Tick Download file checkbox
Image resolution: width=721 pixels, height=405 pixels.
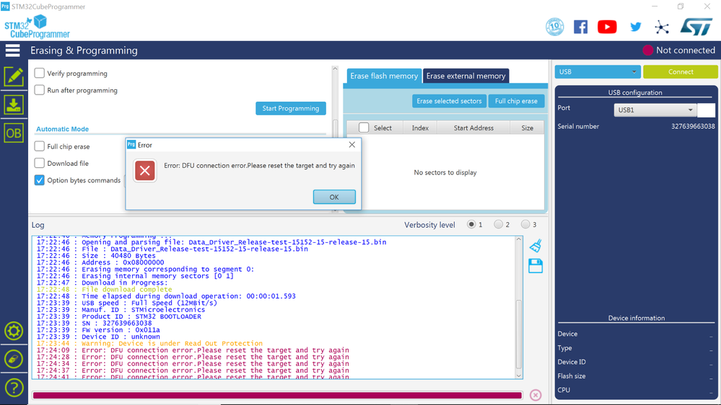tap(40, 163)
